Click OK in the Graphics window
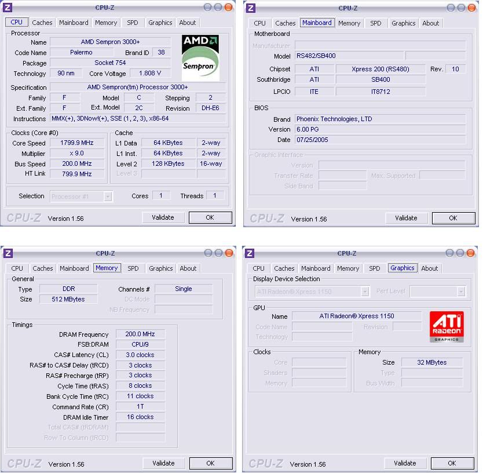The height and width of the screenshot is (473, 483). point(452,463)
